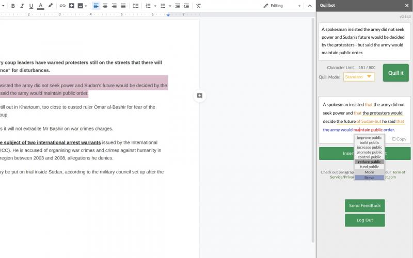Open the international arrest warrants link
The image size is (413, 258).
click(50, 142)
